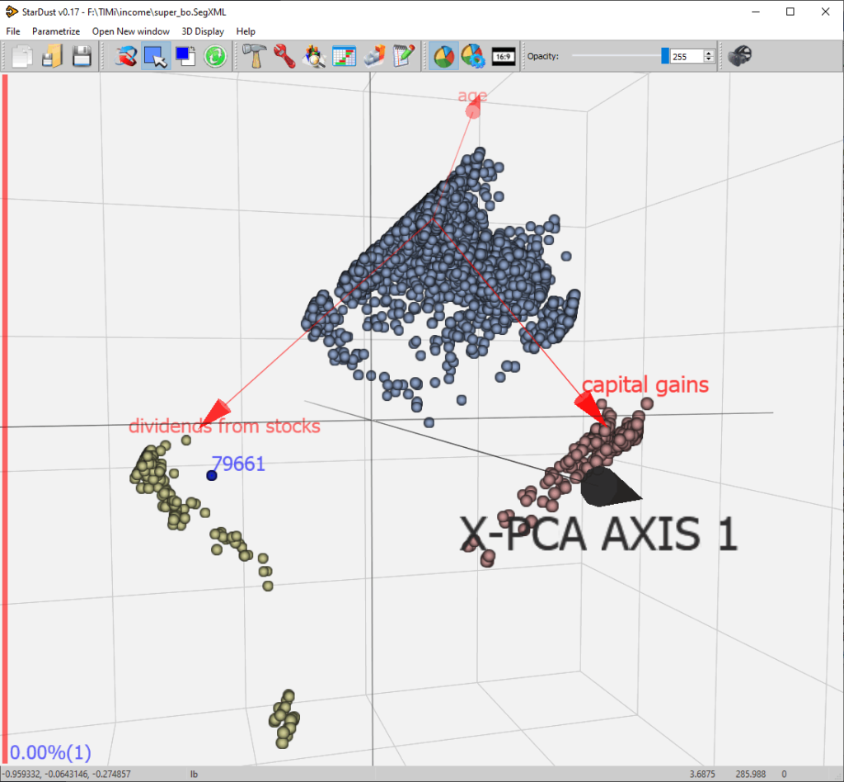
Task: Click the notepad with pencil icon
Action: coord(403,56)
